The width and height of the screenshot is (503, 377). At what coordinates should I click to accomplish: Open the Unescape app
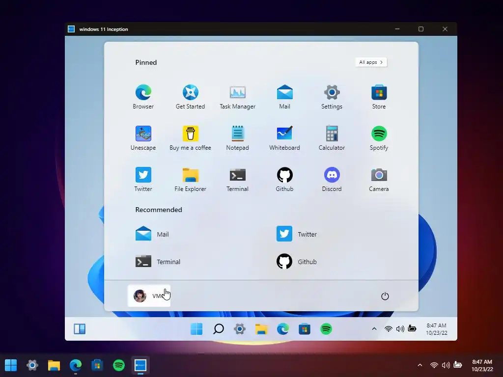[143, 138]
